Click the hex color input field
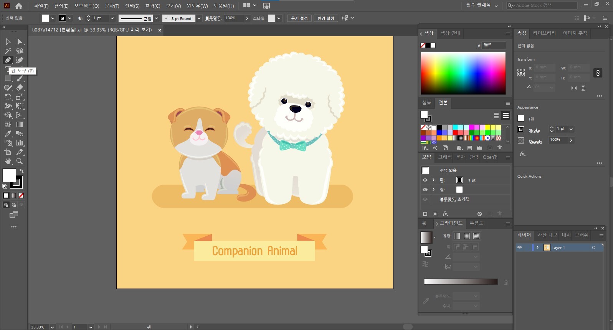 pyautogui.click(x=493, y=45)
